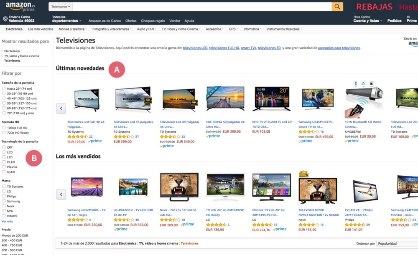Expand Todos los departamentos menu
The image size is (418, 255).
click(66, 19)
